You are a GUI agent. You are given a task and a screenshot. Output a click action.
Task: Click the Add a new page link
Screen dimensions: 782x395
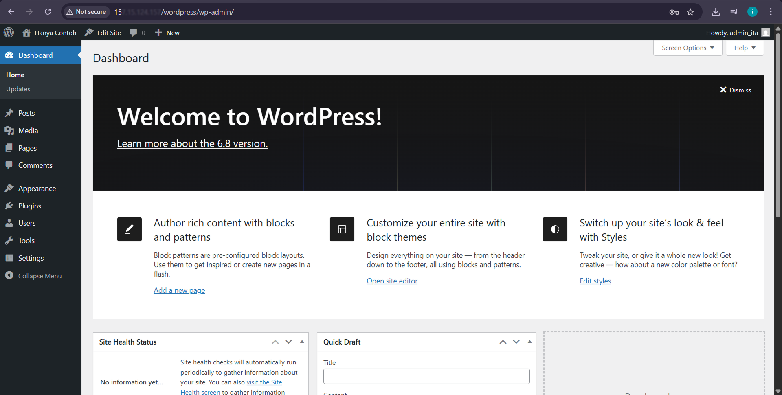coord(179,290)
